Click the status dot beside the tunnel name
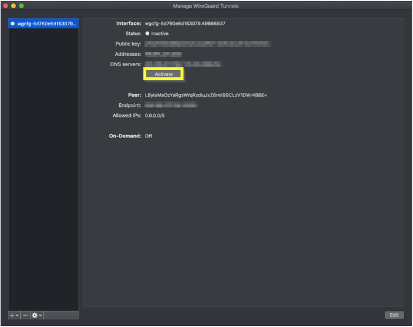 [x=12, y=24]
